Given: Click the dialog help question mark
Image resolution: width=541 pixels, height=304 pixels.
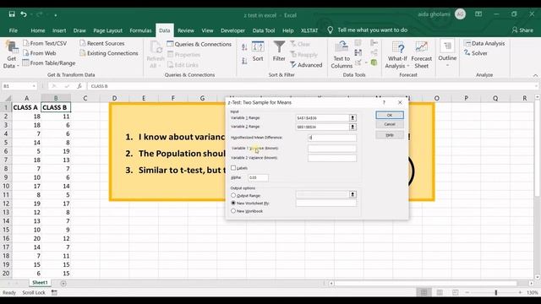Looking at the screenshot, I should click(384, 102).
